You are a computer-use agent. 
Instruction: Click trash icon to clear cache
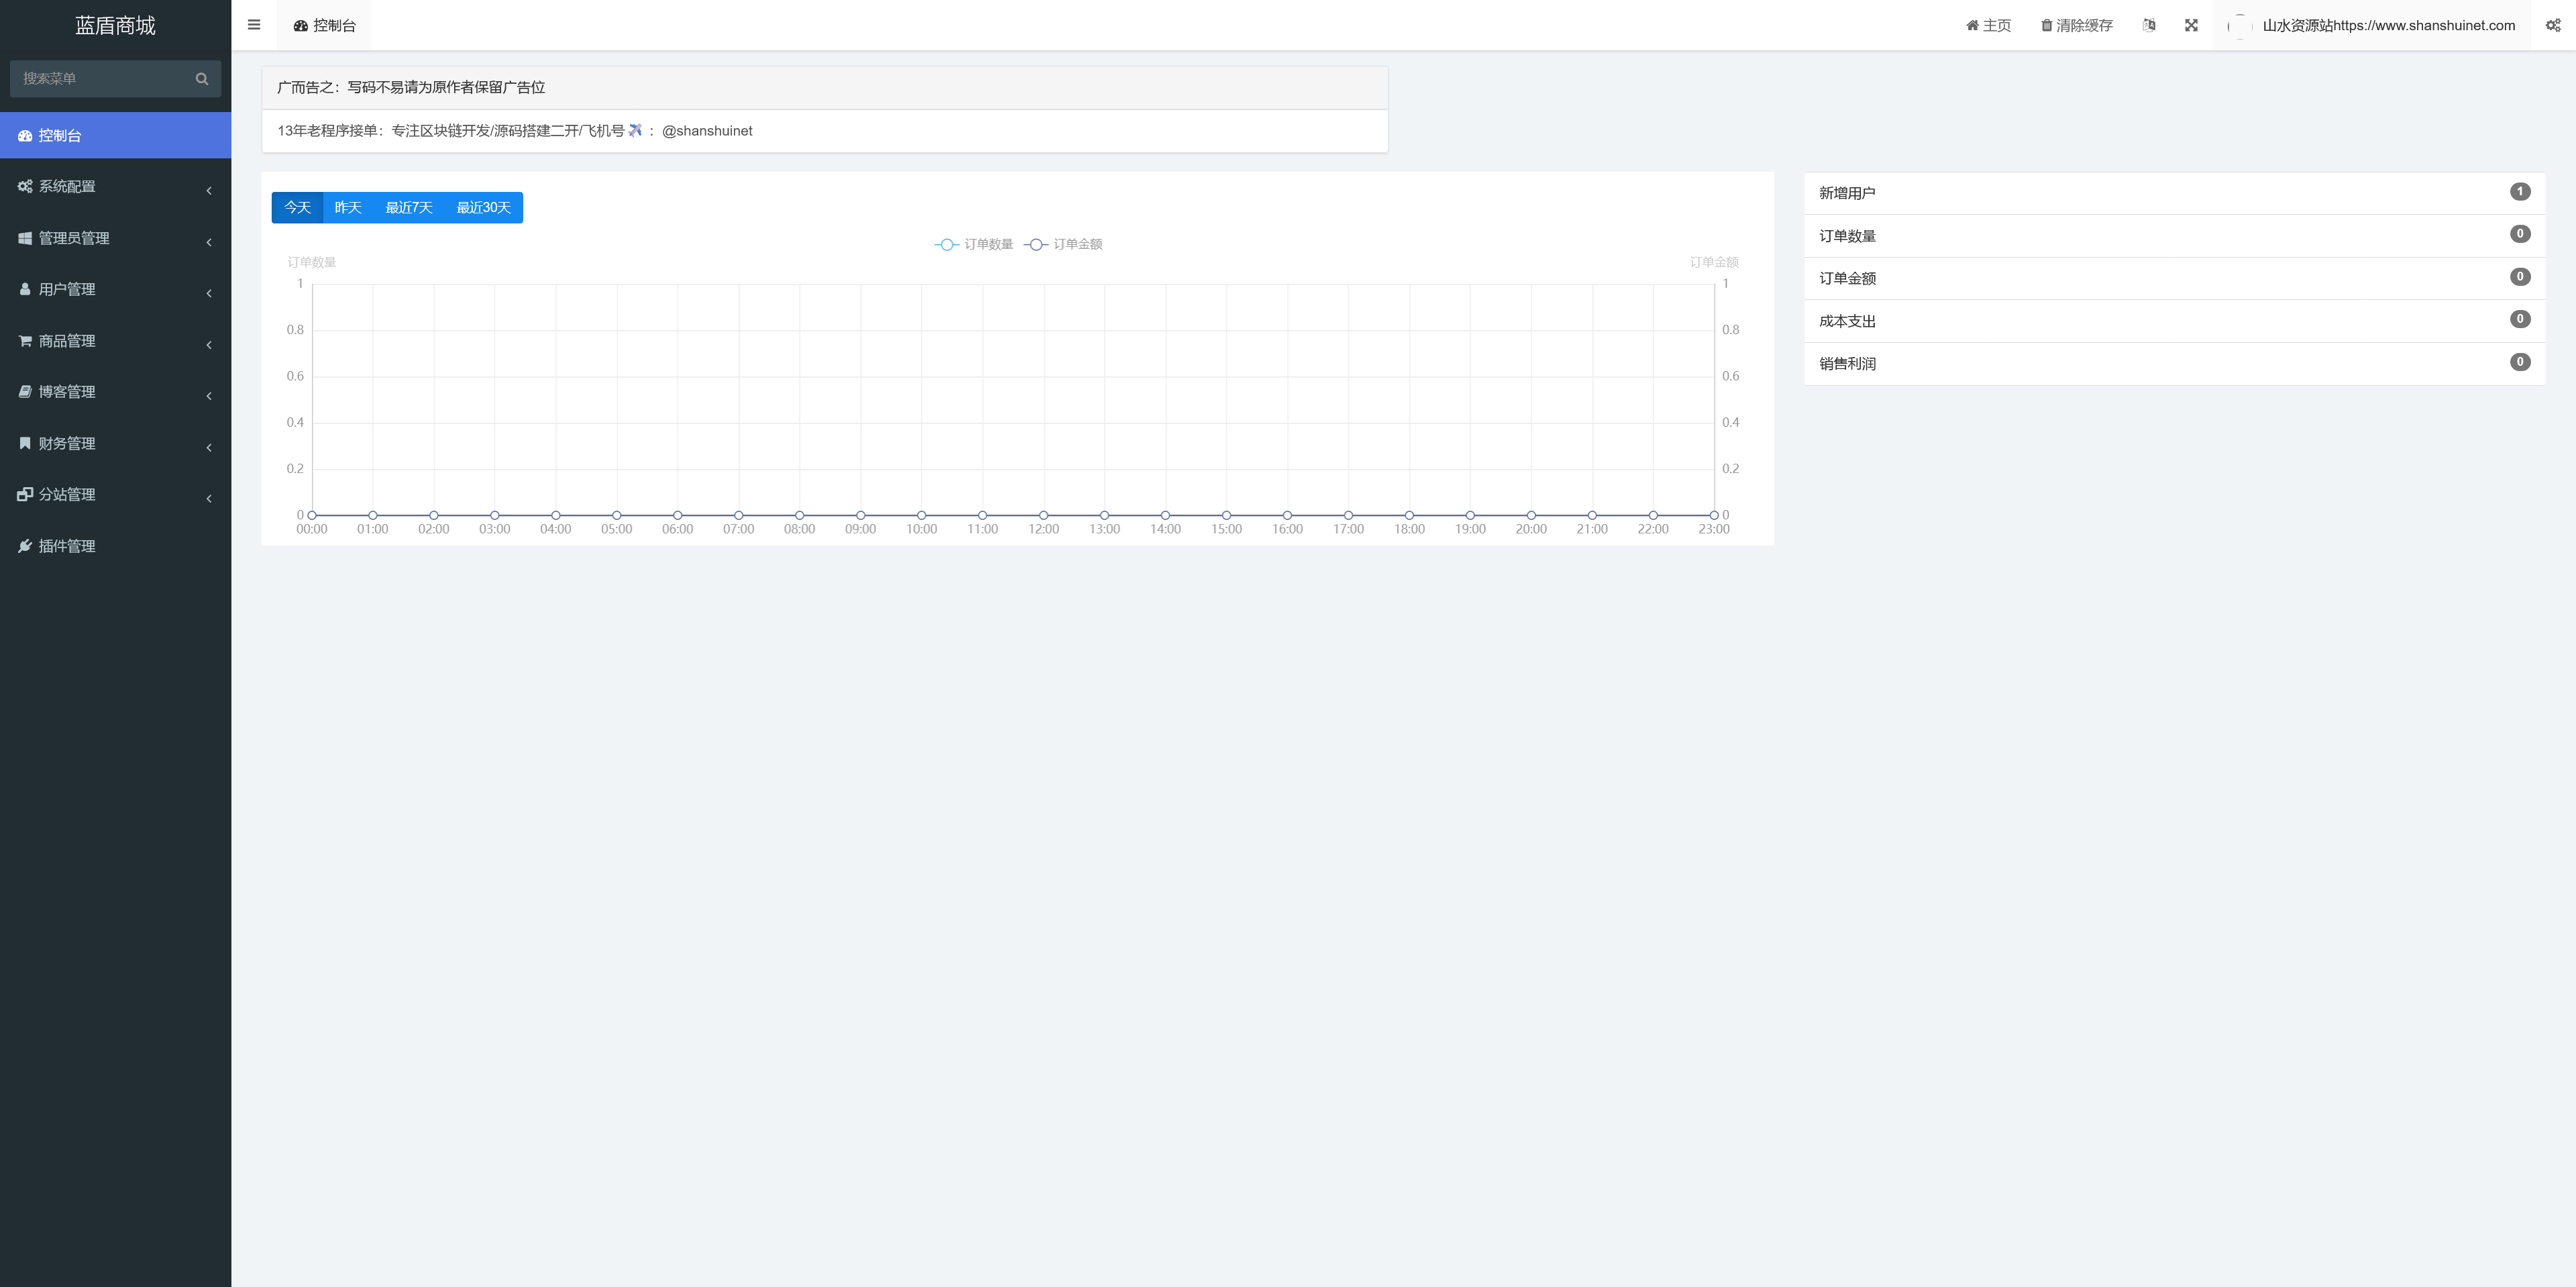(2046, 25)
